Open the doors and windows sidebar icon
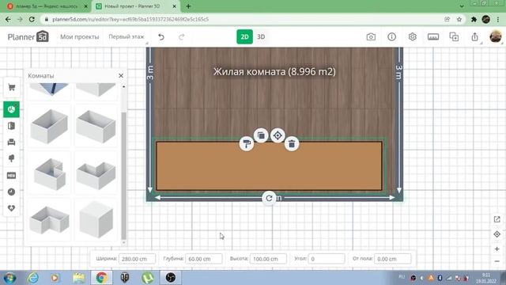 click(x=11, y=126)
